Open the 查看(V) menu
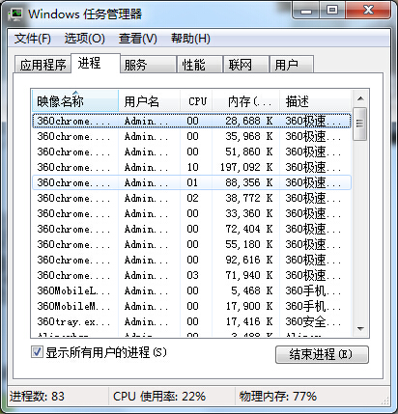The width and height of the screenshot is (398, 414). [x=138, y=39]
